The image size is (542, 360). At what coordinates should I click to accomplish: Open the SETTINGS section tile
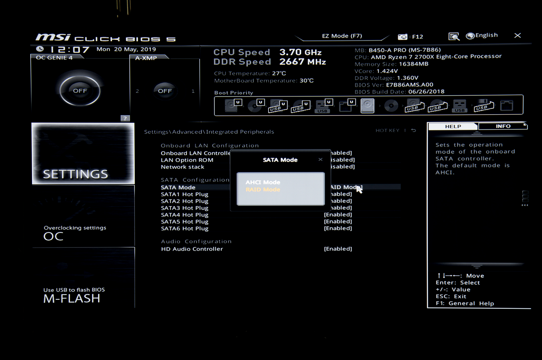pyautogui.click(x=83, y=153)
